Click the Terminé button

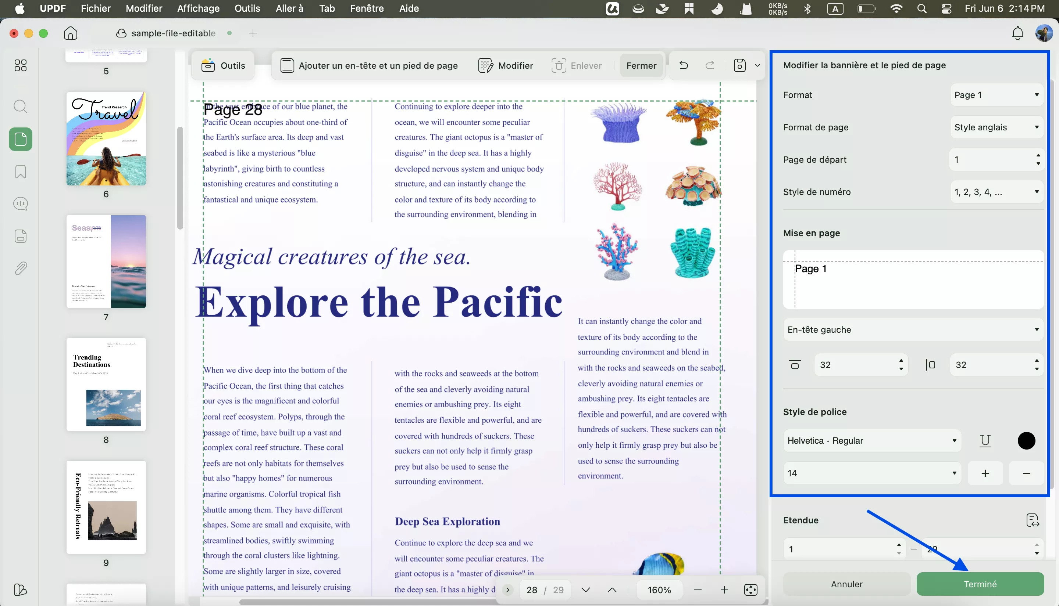point(980,584)
